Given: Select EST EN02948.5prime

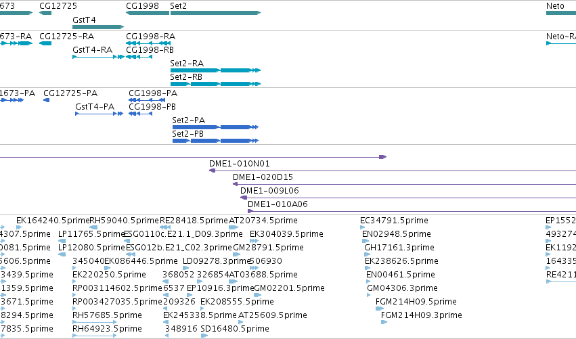Looking at the screenshot, I should (x=397, y=234).
